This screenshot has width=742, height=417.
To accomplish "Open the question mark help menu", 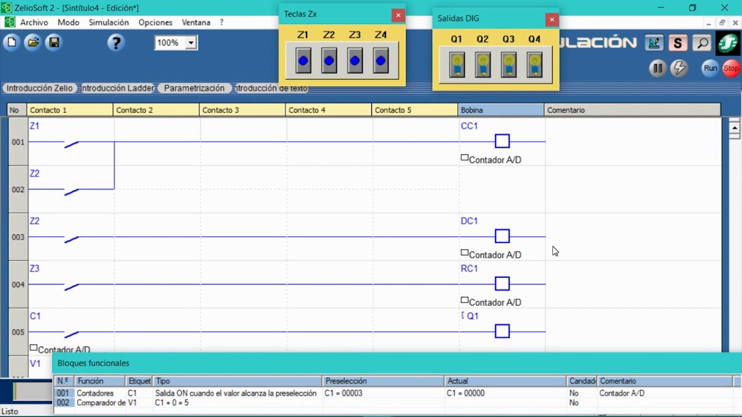I will tap(221, 23).
